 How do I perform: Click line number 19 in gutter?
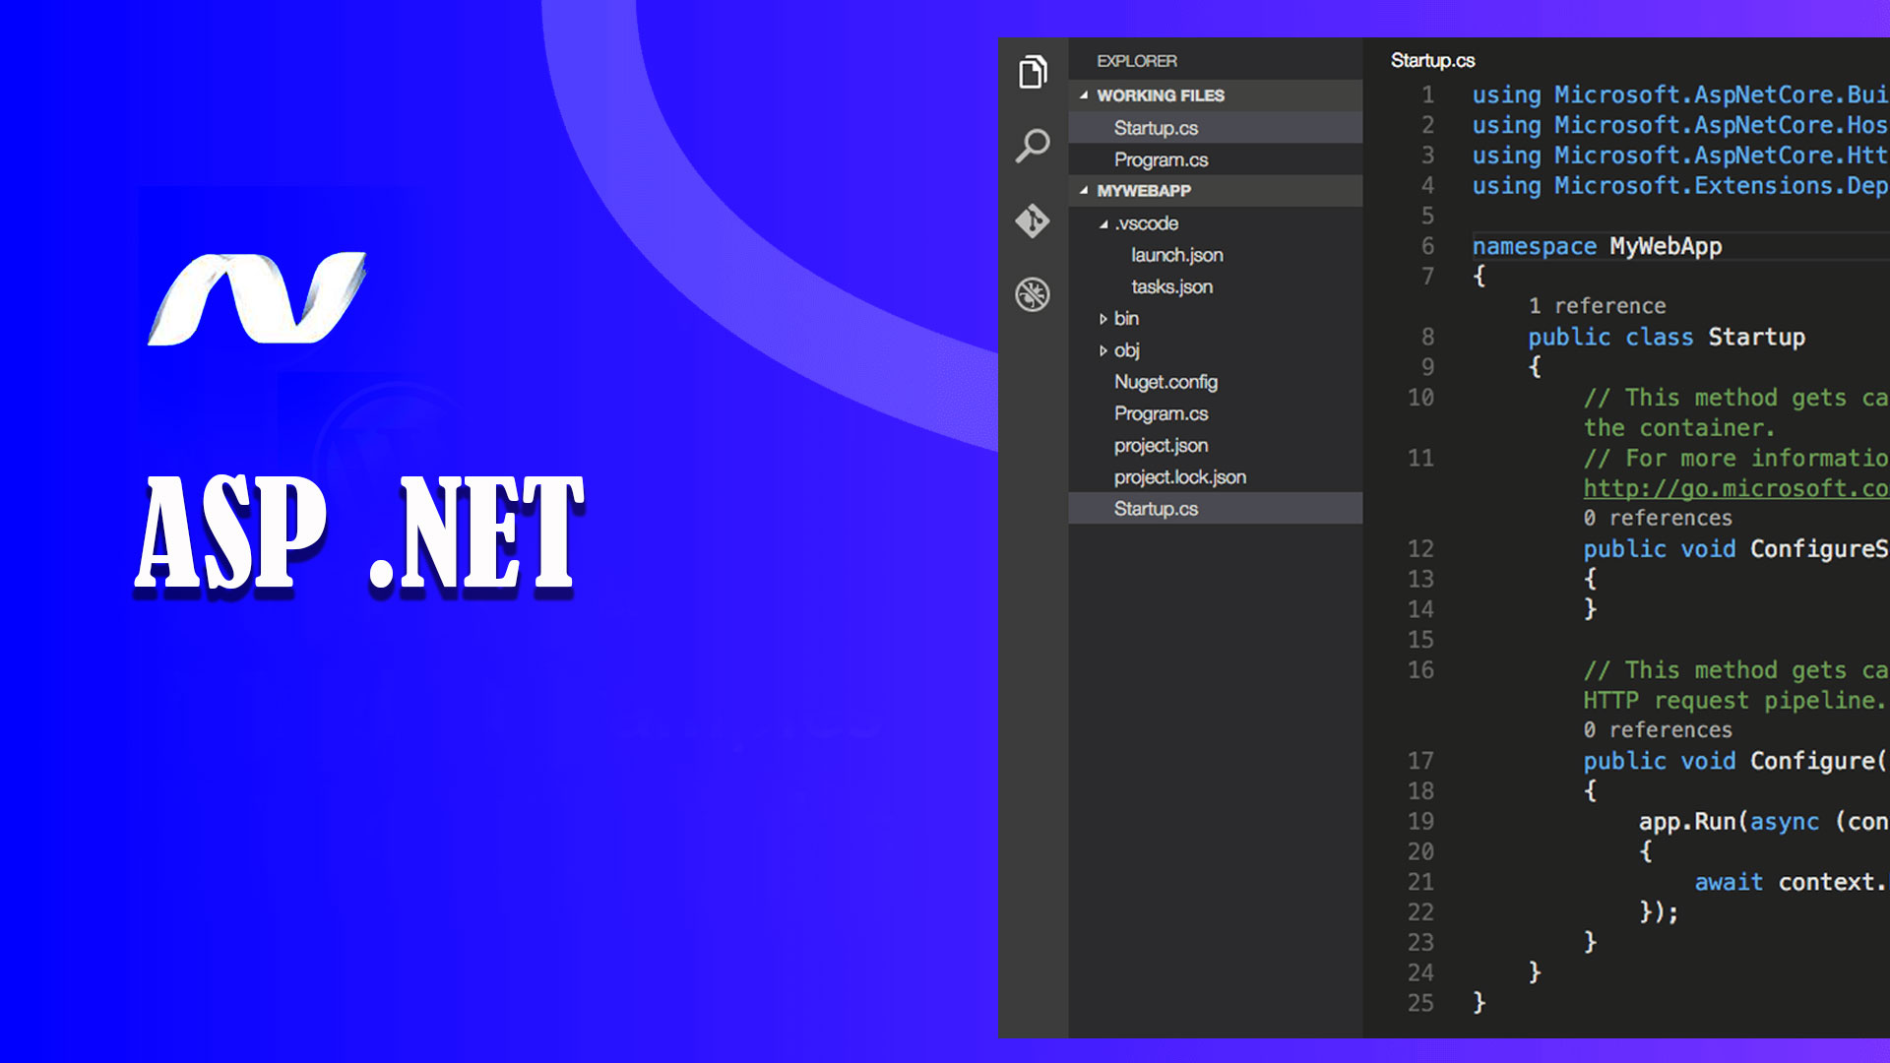pyautogui.click(x=1420, y=821)
